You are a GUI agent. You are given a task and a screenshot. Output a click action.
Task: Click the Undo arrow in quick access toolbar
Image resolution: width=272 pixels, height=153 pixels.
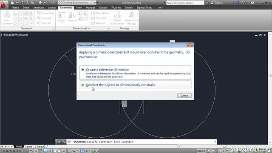(45, 3)
